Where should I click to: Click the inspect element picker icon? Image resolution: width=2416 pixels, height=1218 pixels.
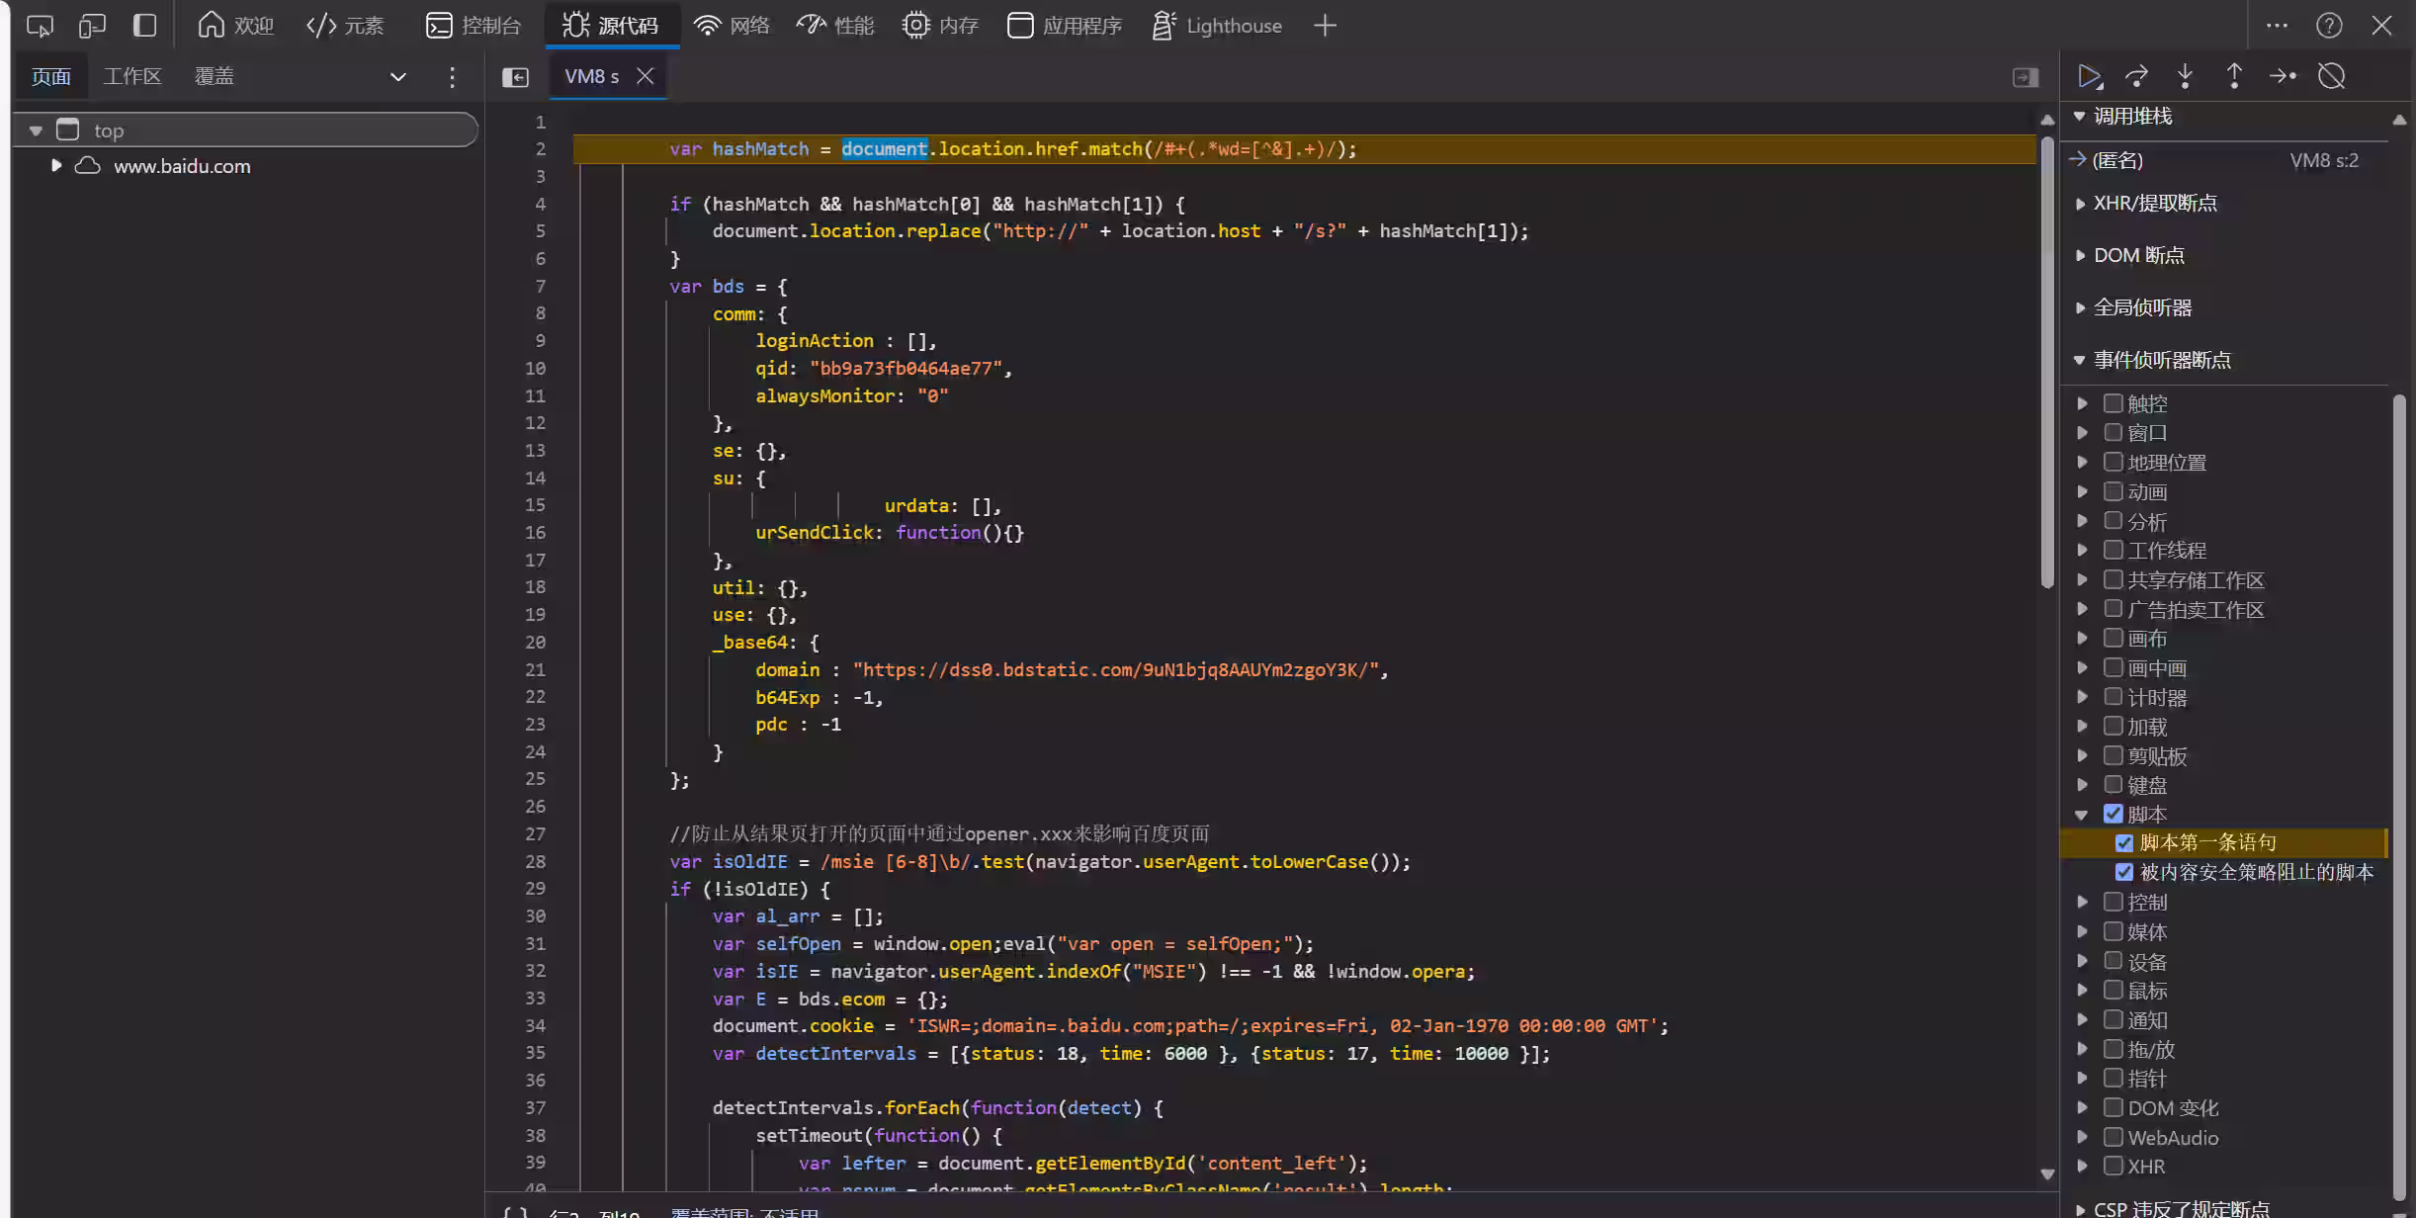tap(40, 26)
